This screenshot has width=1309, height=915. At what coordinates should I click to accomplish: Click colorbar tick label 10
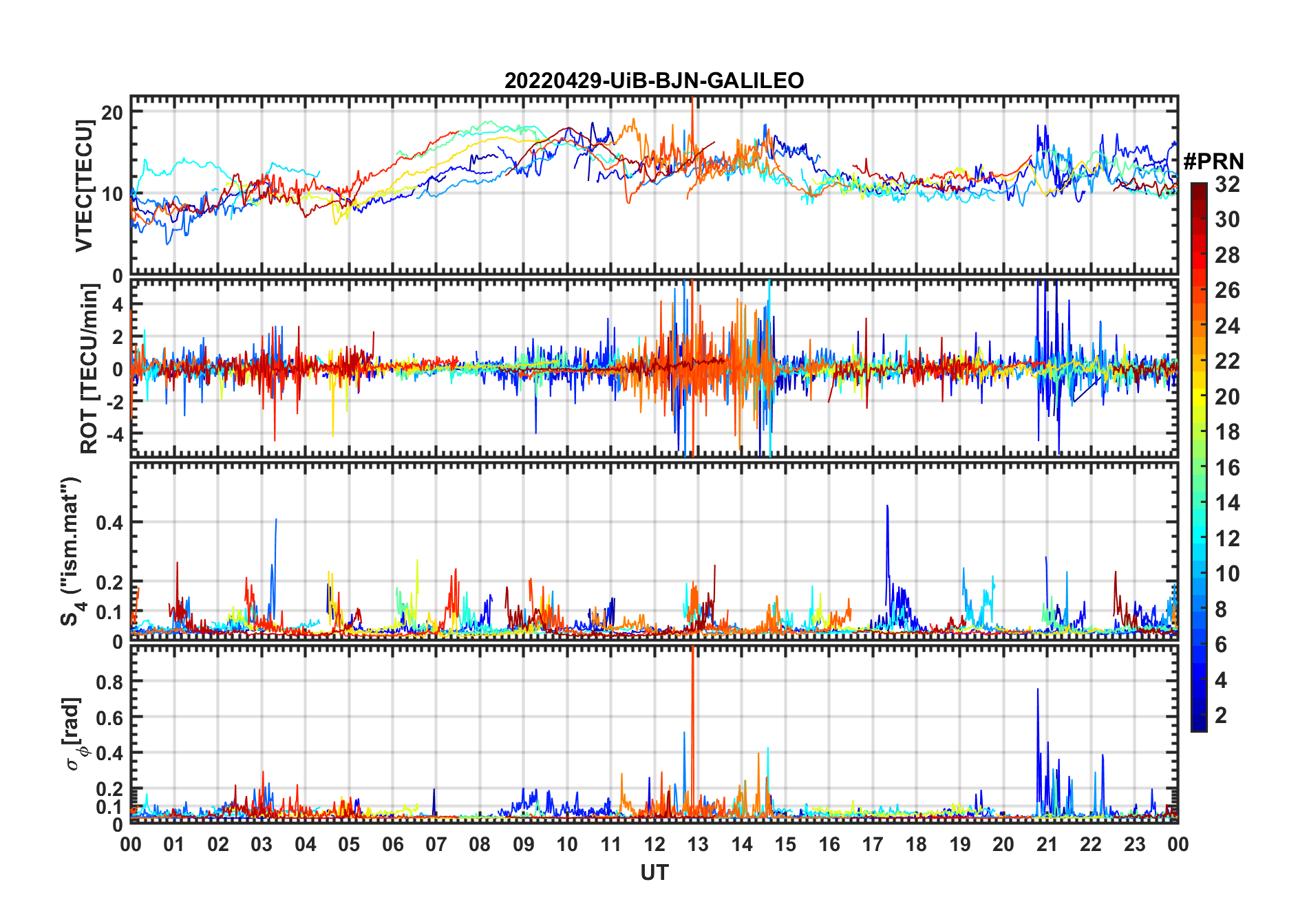coord(1227,574)
